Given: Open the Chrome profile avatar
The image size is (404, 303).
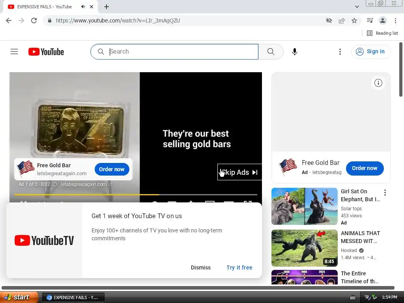Looking at the screenshot, I should click(383, 21).
